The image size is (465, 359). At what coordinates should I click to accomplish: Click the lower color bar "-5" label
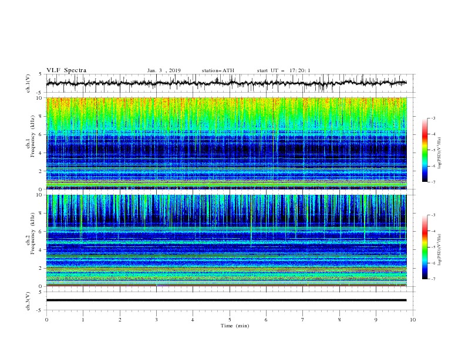[x=433, y=247]
